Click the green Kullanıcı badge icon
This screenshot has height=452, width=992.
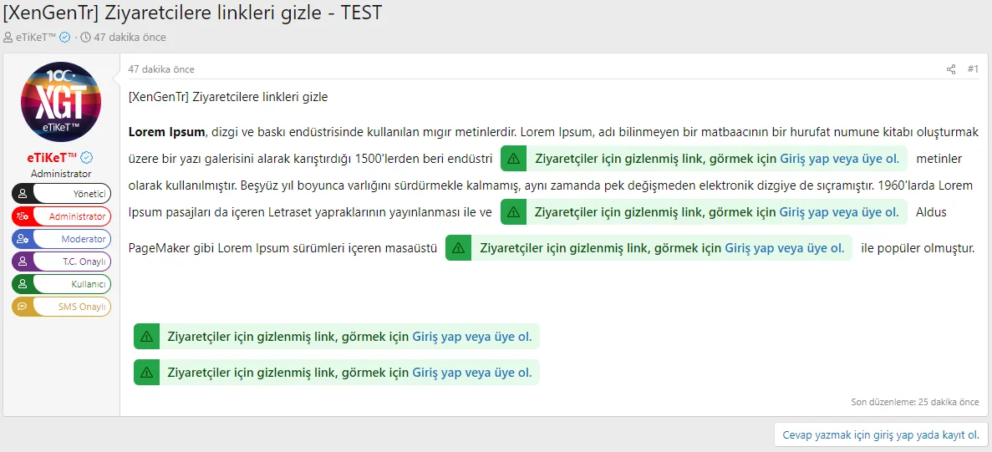(x=23, y=284)
